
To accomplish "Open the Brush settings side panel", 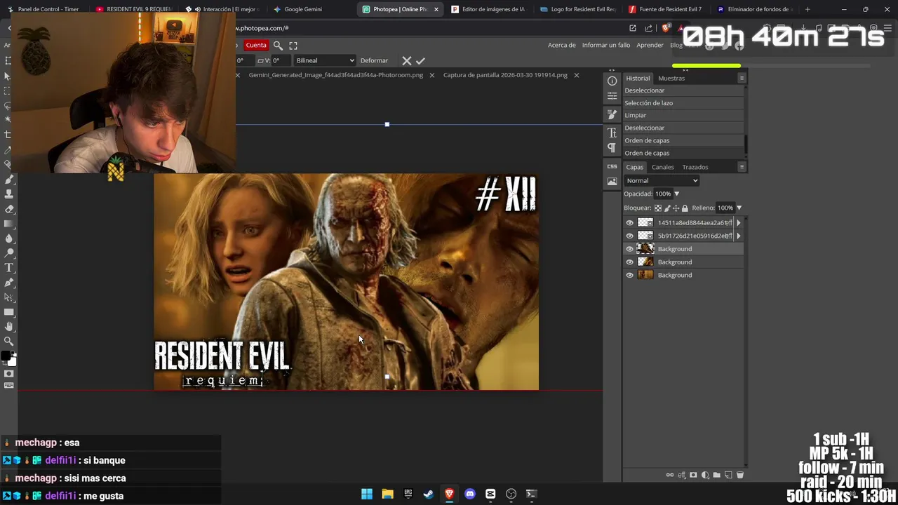I will pyautogui.click(x=612, y=114).
